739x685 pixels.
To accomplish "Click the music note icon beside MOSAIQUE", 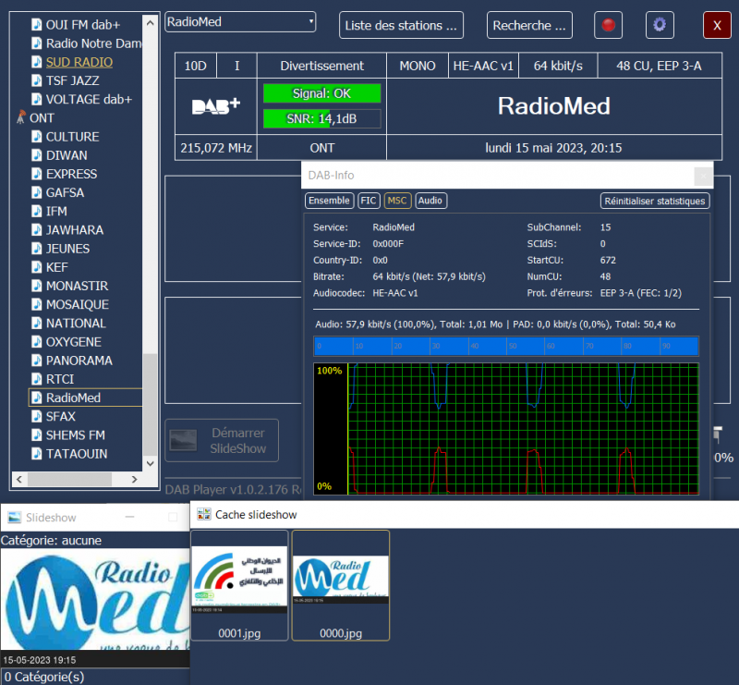I will click(x=36, y=304).
